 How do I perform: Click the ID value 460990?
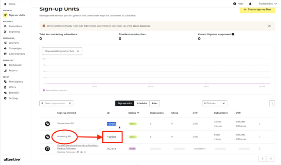point(112,124)
